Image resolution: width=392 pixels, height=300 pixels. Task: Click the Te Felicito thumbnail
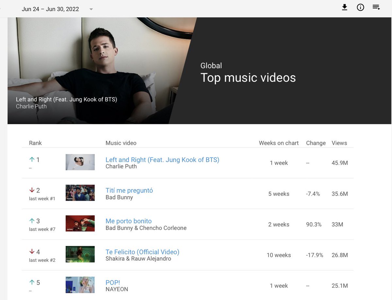click(80, 254)
